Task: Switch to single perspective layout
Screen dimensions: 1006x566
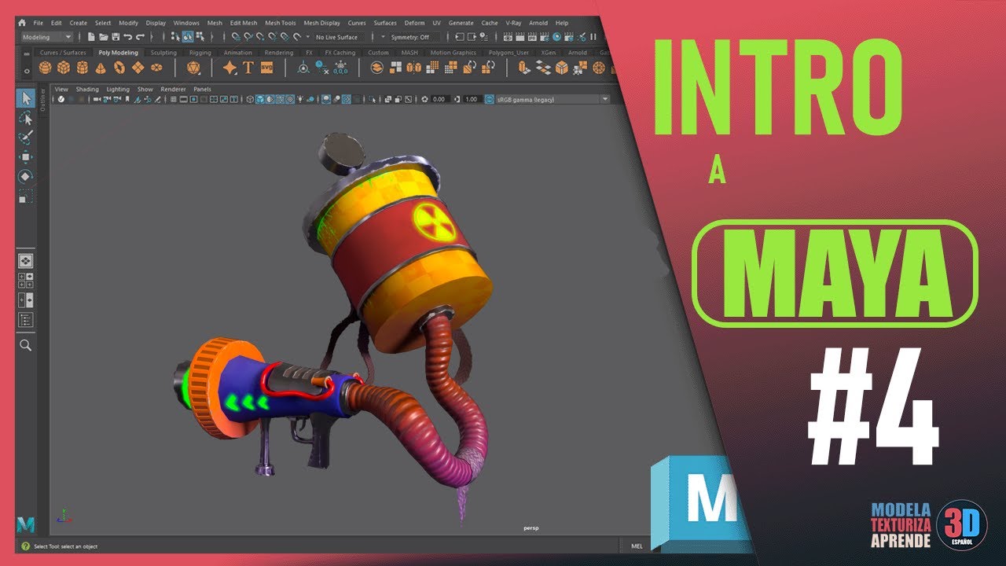Action: [x=25, y=260]
